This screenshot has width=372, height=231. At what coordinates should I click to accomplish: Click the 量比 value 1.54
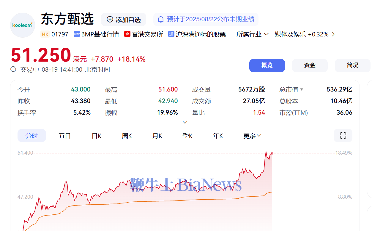[x=259, y=113]
